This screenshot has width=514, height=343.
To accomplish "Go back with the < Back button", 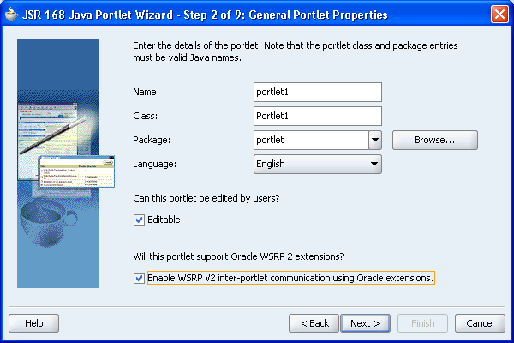I will pyautogui.click(x=314, y=323).
